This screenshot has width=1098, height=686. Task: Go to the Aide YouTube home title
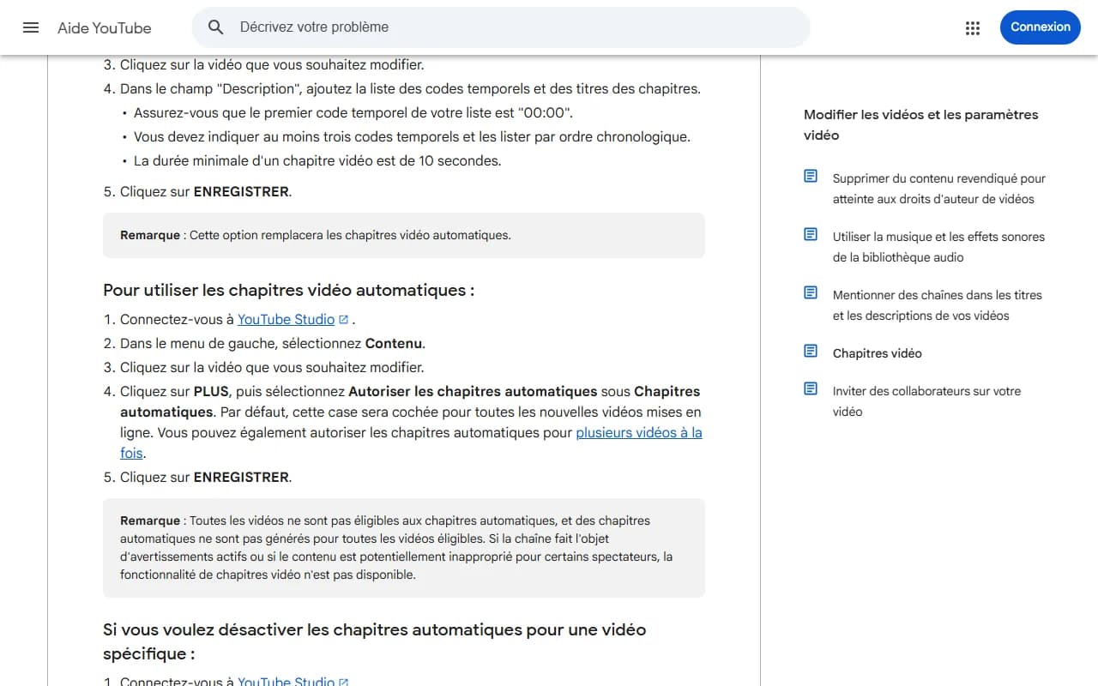pyautogui.click(x=105, y=28)
